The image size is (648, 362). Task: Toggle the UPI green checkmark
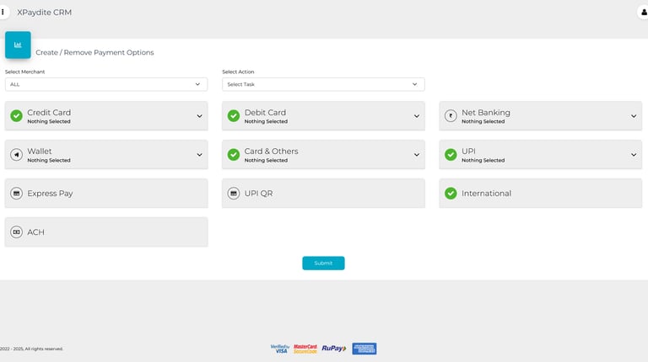pos(451,155)
